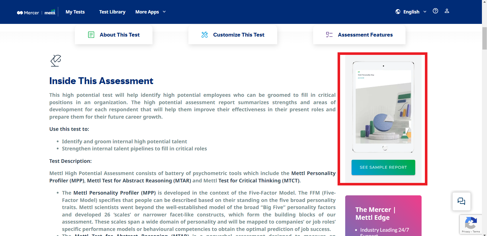Click 'Identify and groom internal high potential talent'
The image size is (487, 236).
(124, 141)
